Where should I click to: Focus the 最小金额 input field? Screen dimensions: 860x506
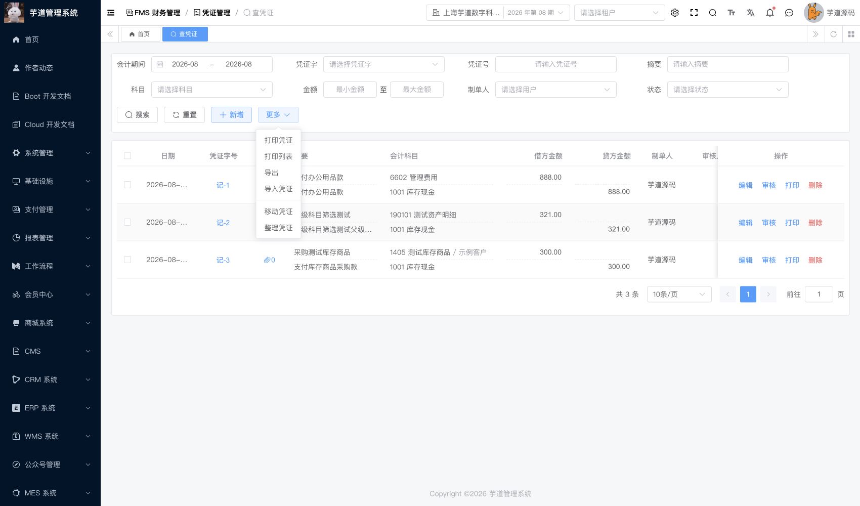[350, 90]
